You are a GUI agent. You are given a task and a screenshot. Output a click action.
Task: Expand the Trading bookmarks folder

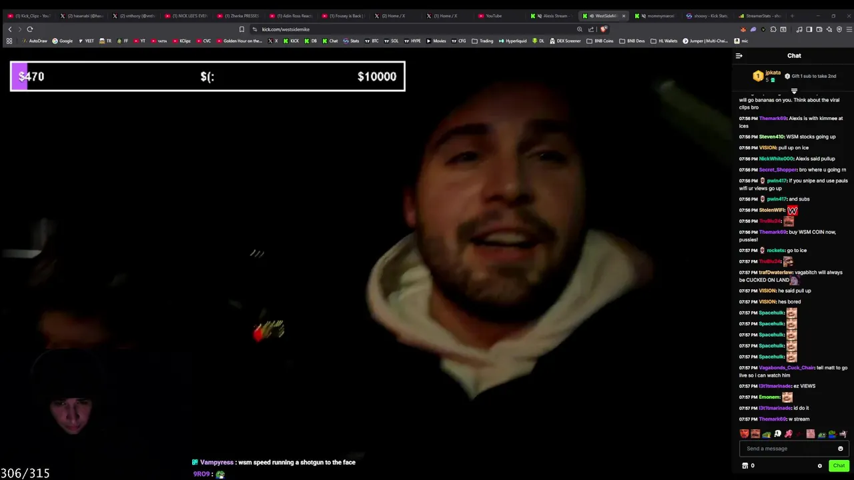coord(482,41)
